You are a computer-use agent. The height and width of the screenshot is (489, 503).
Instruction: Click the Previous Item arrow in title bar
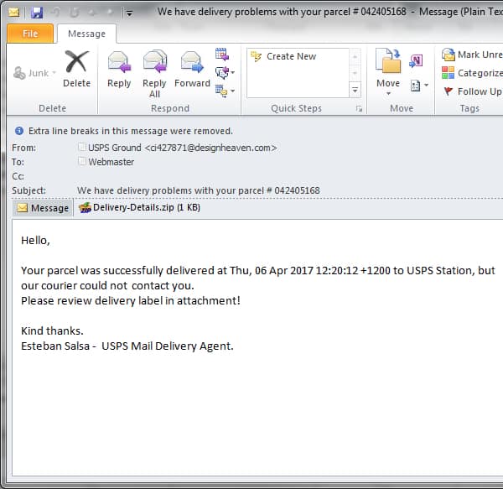coord(92,13)
